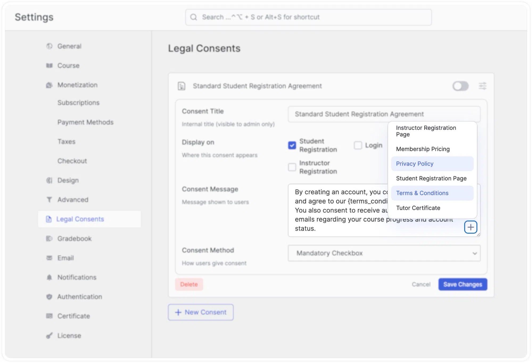Viewport: 532px width, 363px height.
Task: Click the consent document icon beside agreement title
Action: pyautogui.click(x=182, y=86)
